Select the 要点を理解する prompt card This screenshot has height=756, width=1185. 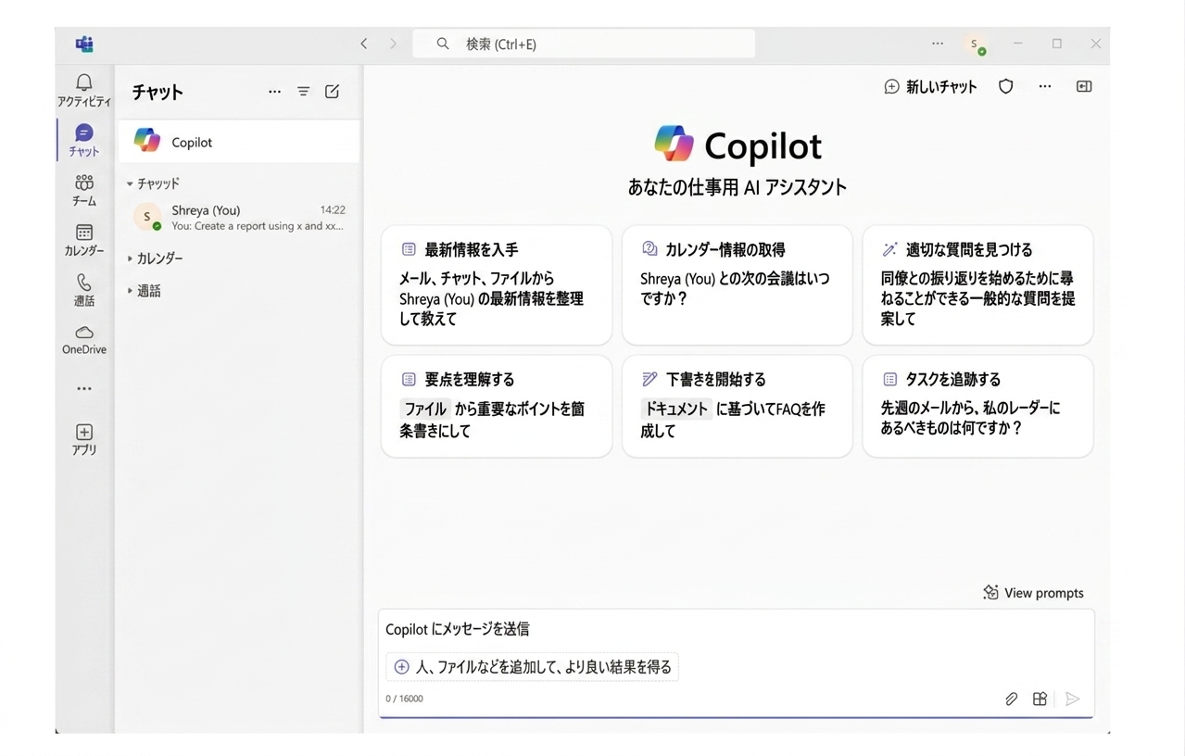(497, 407)
